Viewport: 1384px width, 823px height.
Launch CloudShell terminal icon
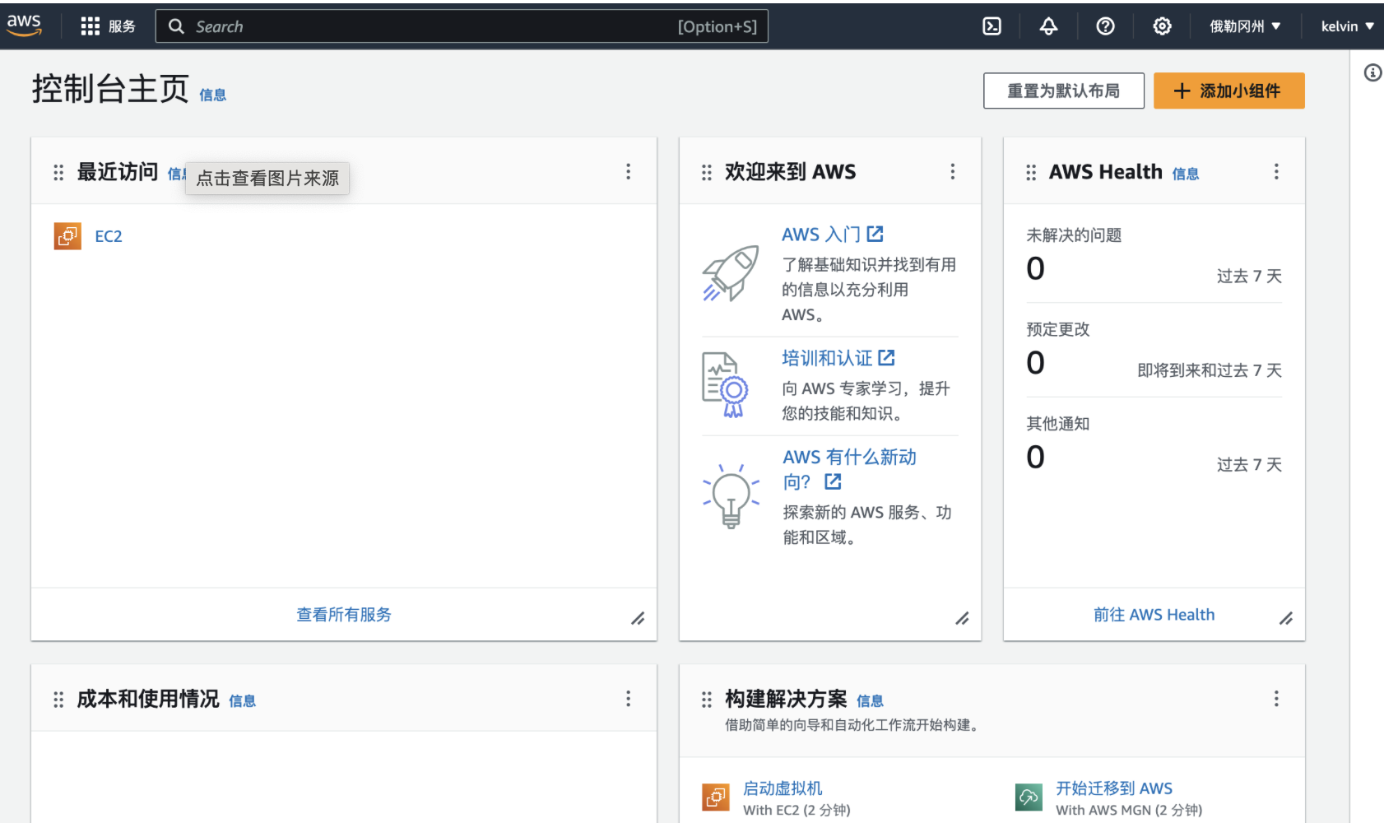pyautogui.click(x=992, y=26)
